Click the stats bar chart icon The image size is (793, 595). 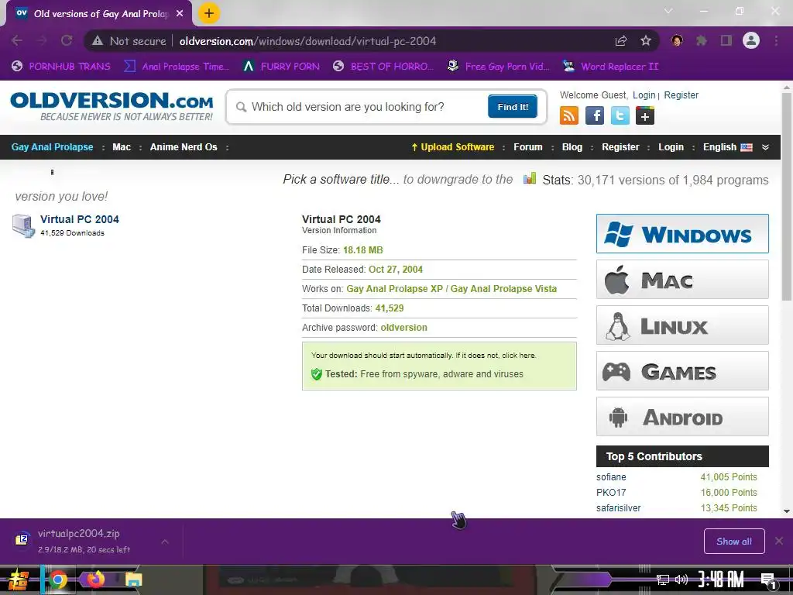point(530,178)
